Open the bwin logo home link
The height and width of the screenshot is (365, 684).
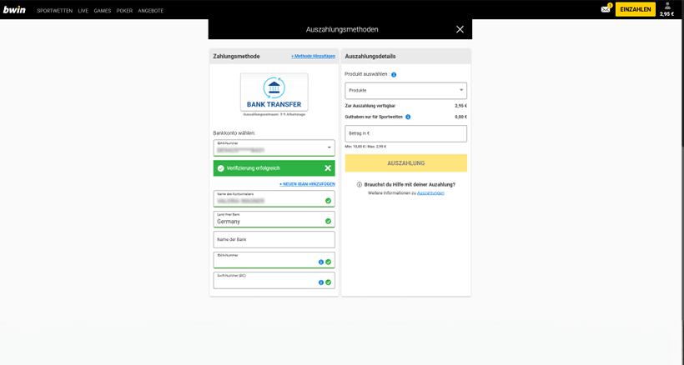pos(14,9)
